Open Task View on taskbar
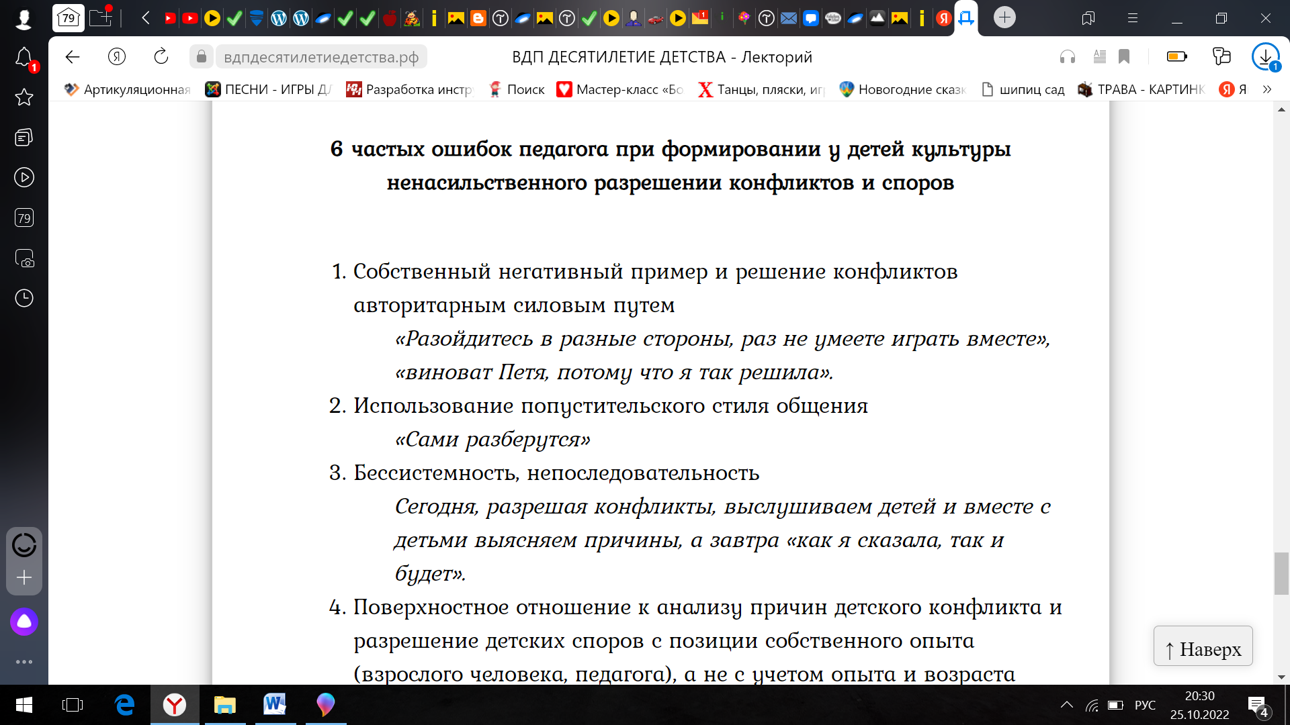 point(73,705)
